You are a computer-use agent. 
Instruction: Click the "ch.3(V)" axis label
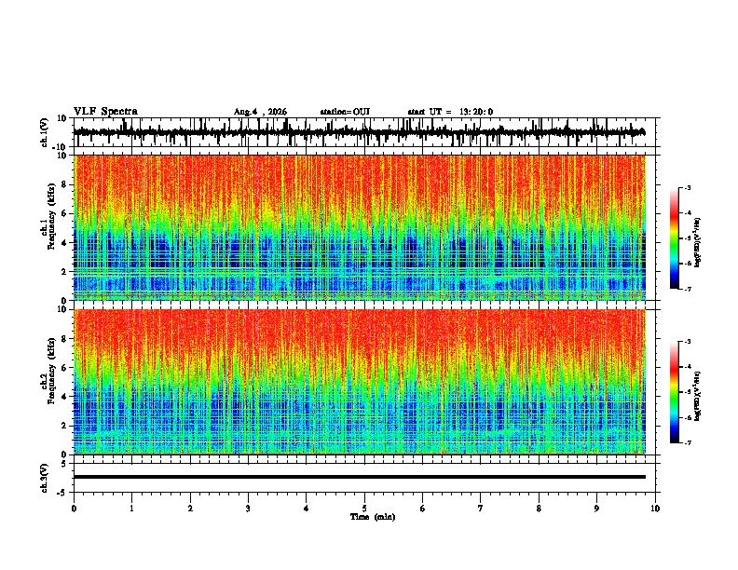click(x=45, y=479)
